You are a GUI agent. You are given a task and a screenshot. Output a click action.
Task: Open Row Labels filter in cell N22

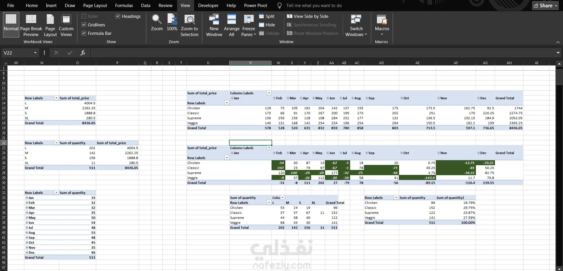tap(56, 143)
